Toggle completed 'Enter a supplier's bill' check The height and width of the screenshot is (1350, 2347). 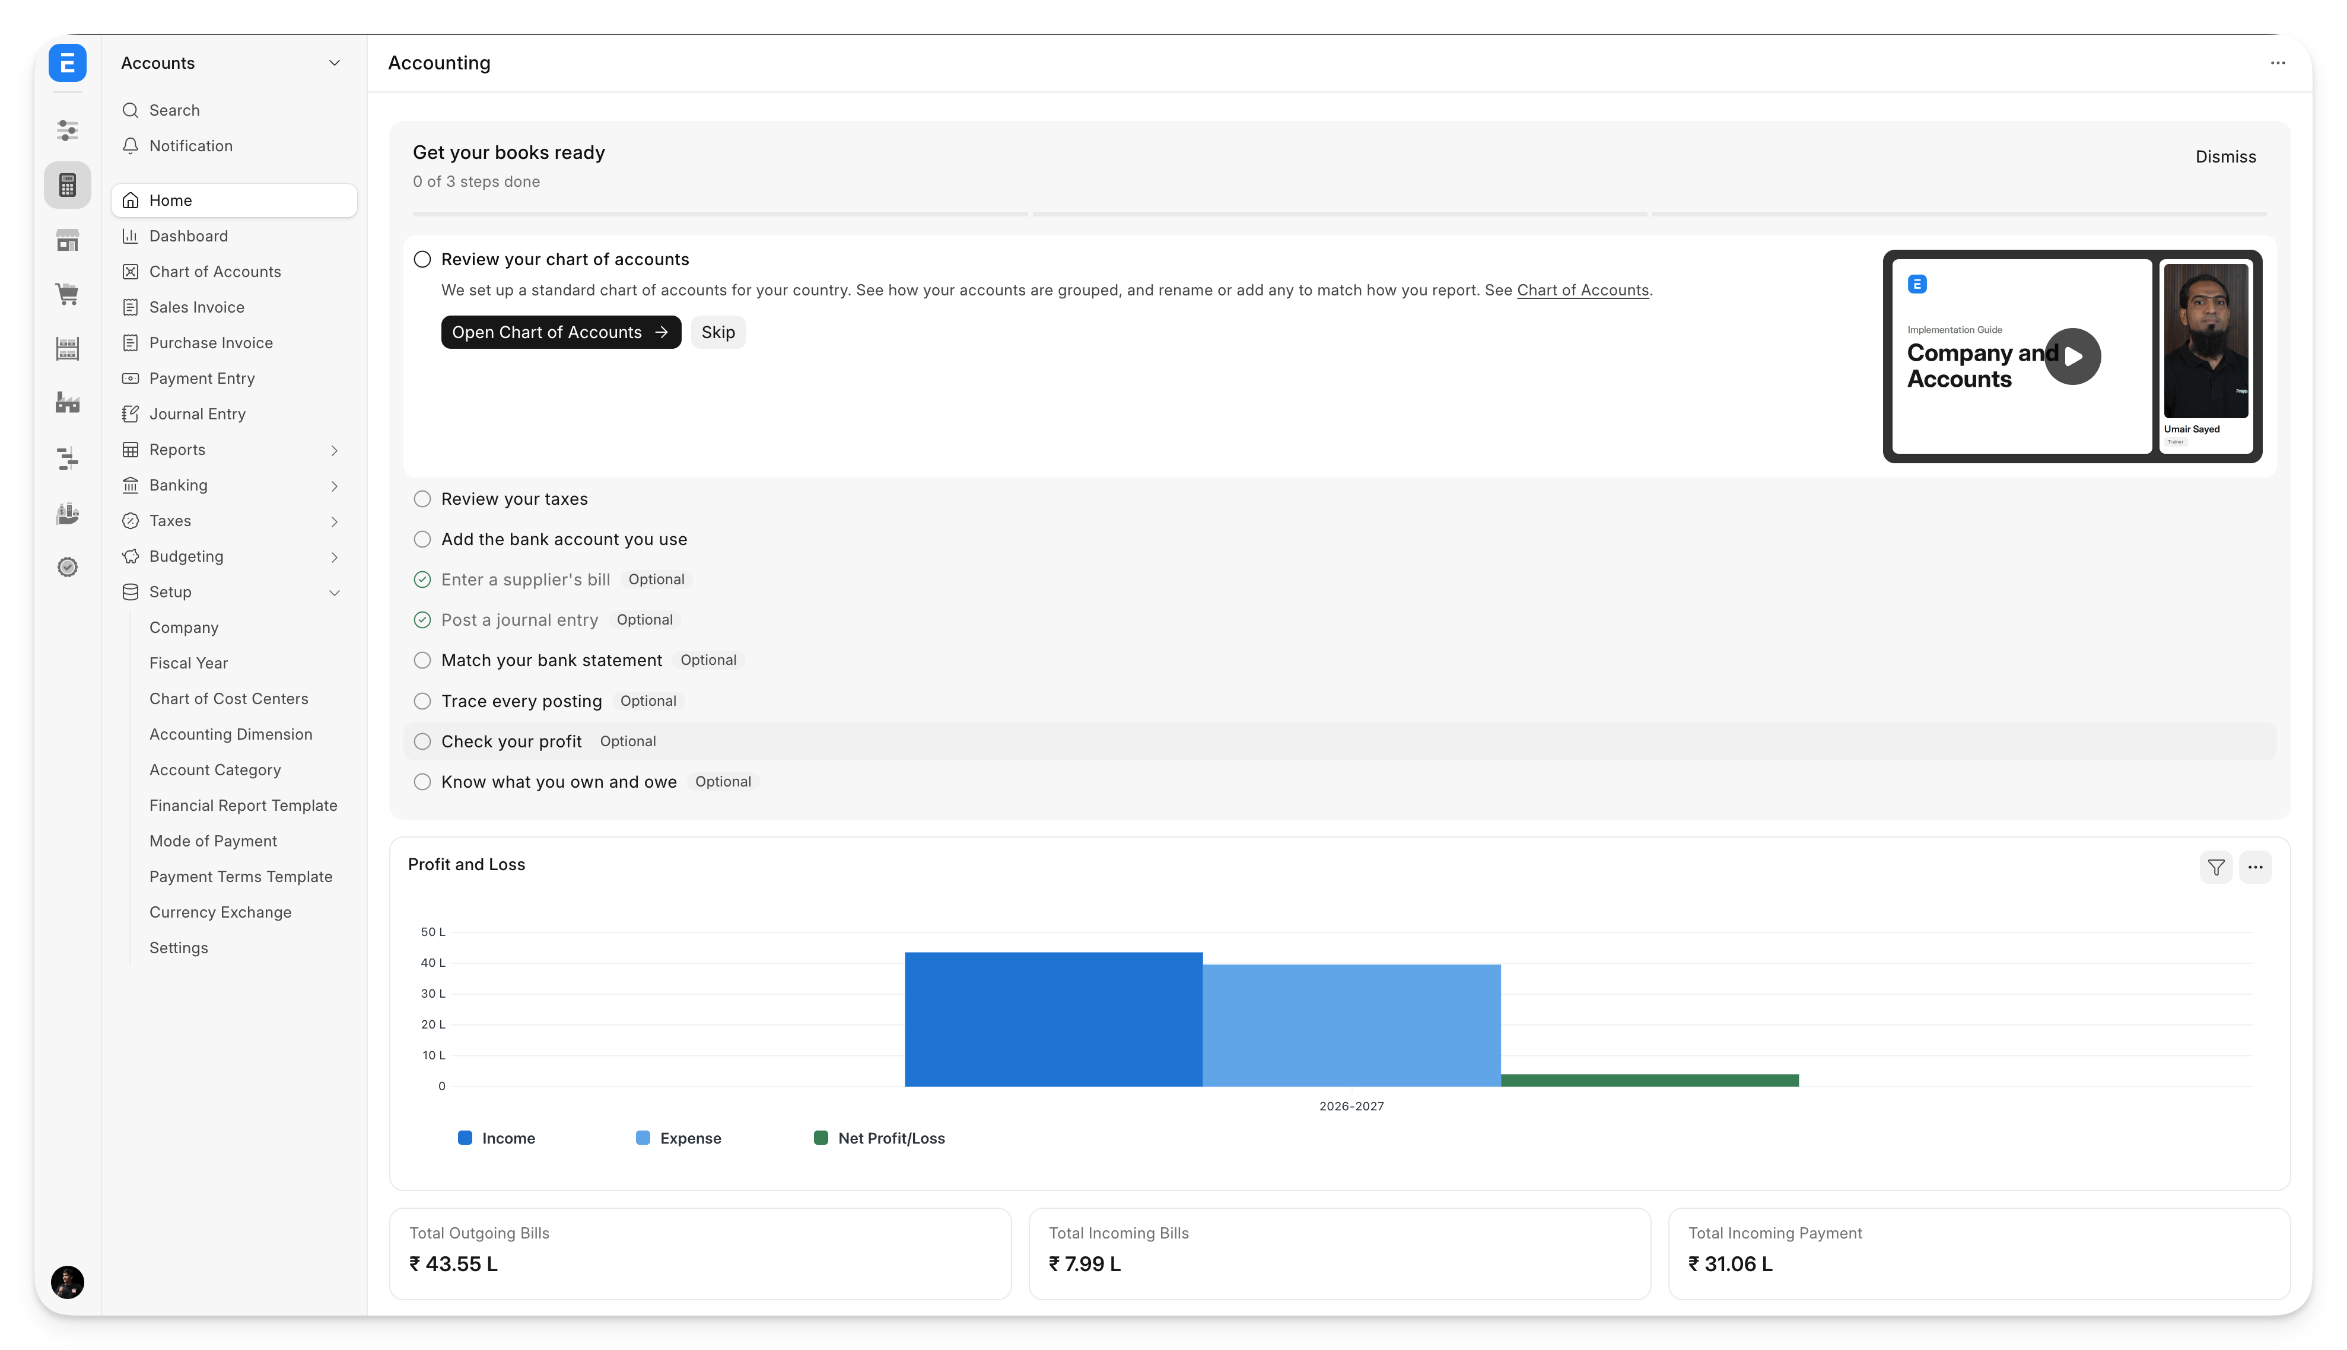click(x=422, y=580)
